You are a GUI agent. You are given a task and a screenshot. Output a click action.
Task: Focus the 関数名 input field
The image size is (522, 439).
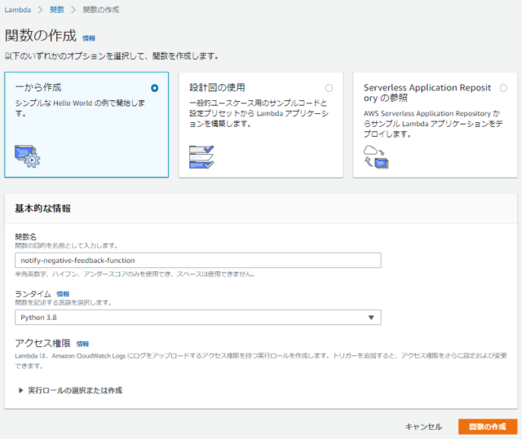click(198, 260)
